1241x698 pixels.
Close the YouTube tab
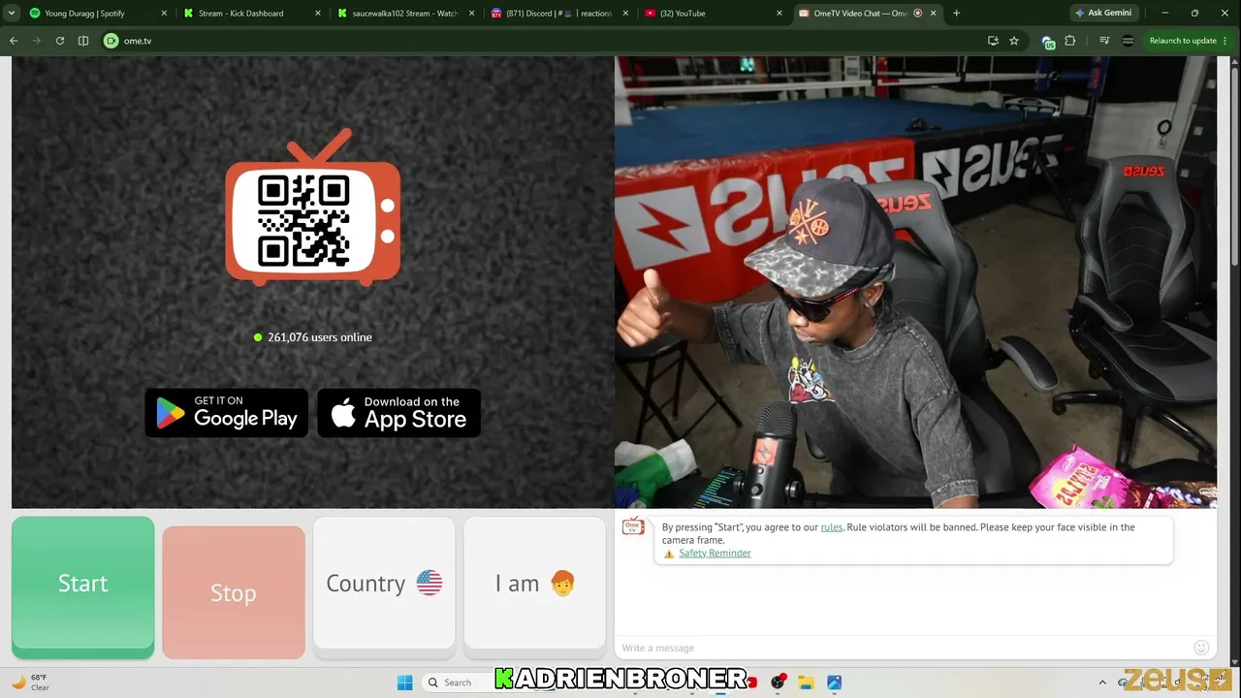780,14
